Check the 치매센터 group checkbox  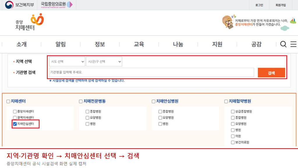click(x=8, y=101)
